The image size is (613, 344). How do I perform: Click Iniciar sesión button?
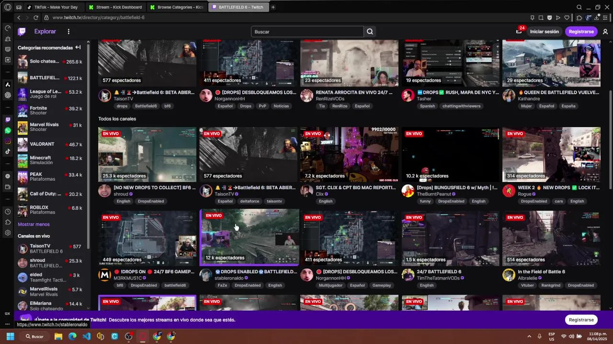click(x=544, y=32)
